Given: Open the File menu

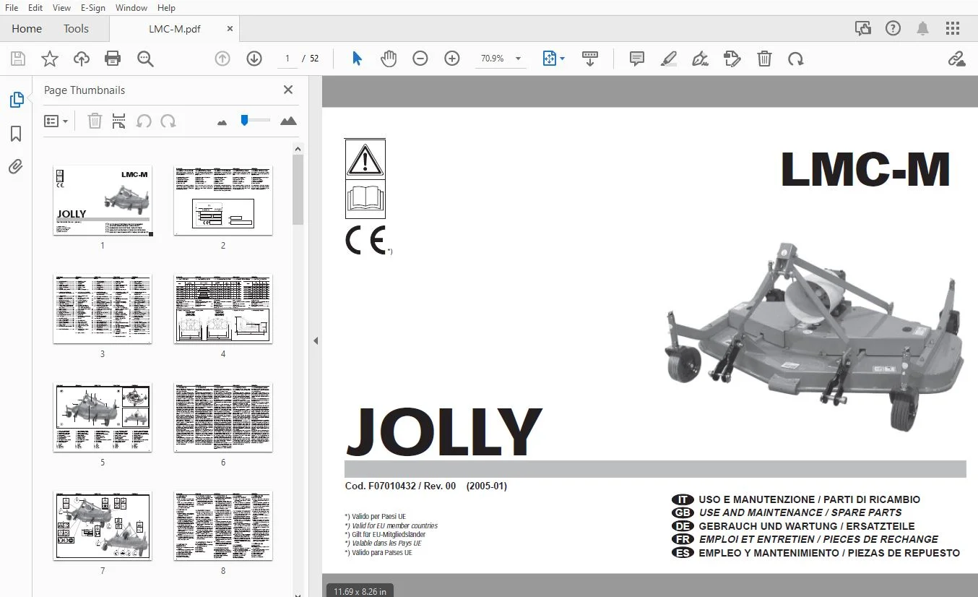Looking at the screenshot, I should (x=12, y=7).
